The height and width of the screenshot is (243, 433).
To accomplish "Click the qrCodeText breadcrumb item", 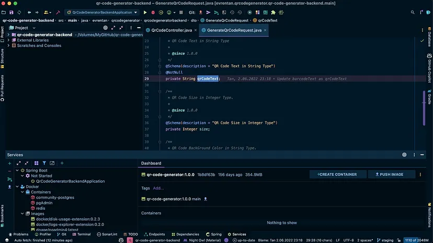I will (265, 20).
